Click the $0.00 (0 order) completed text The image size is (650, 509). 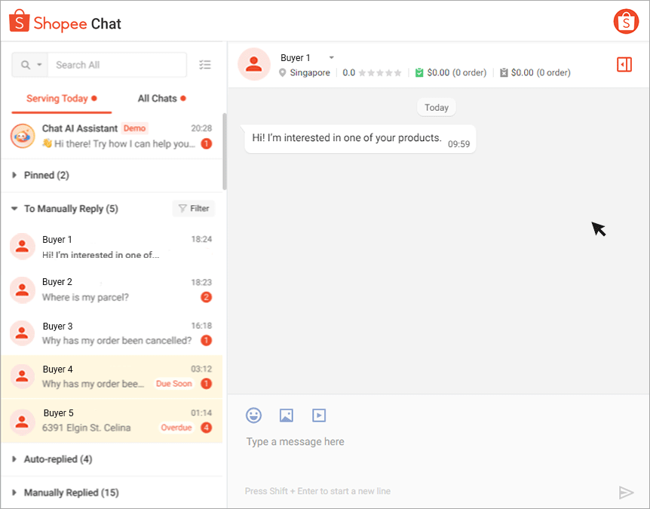(456, 73)
